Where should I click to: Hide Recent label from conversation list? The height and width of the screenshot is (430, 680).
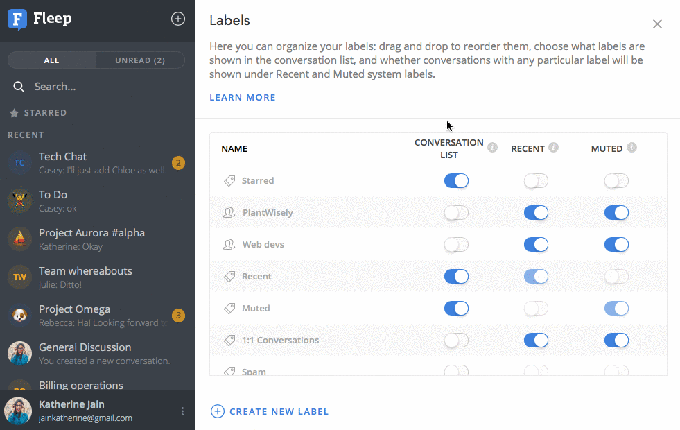pyautogui.click(x=456, y=277)
